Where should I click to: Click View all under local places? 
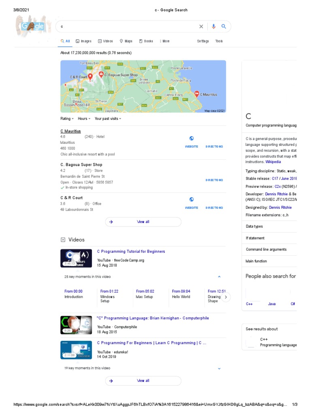pos(143,222)
